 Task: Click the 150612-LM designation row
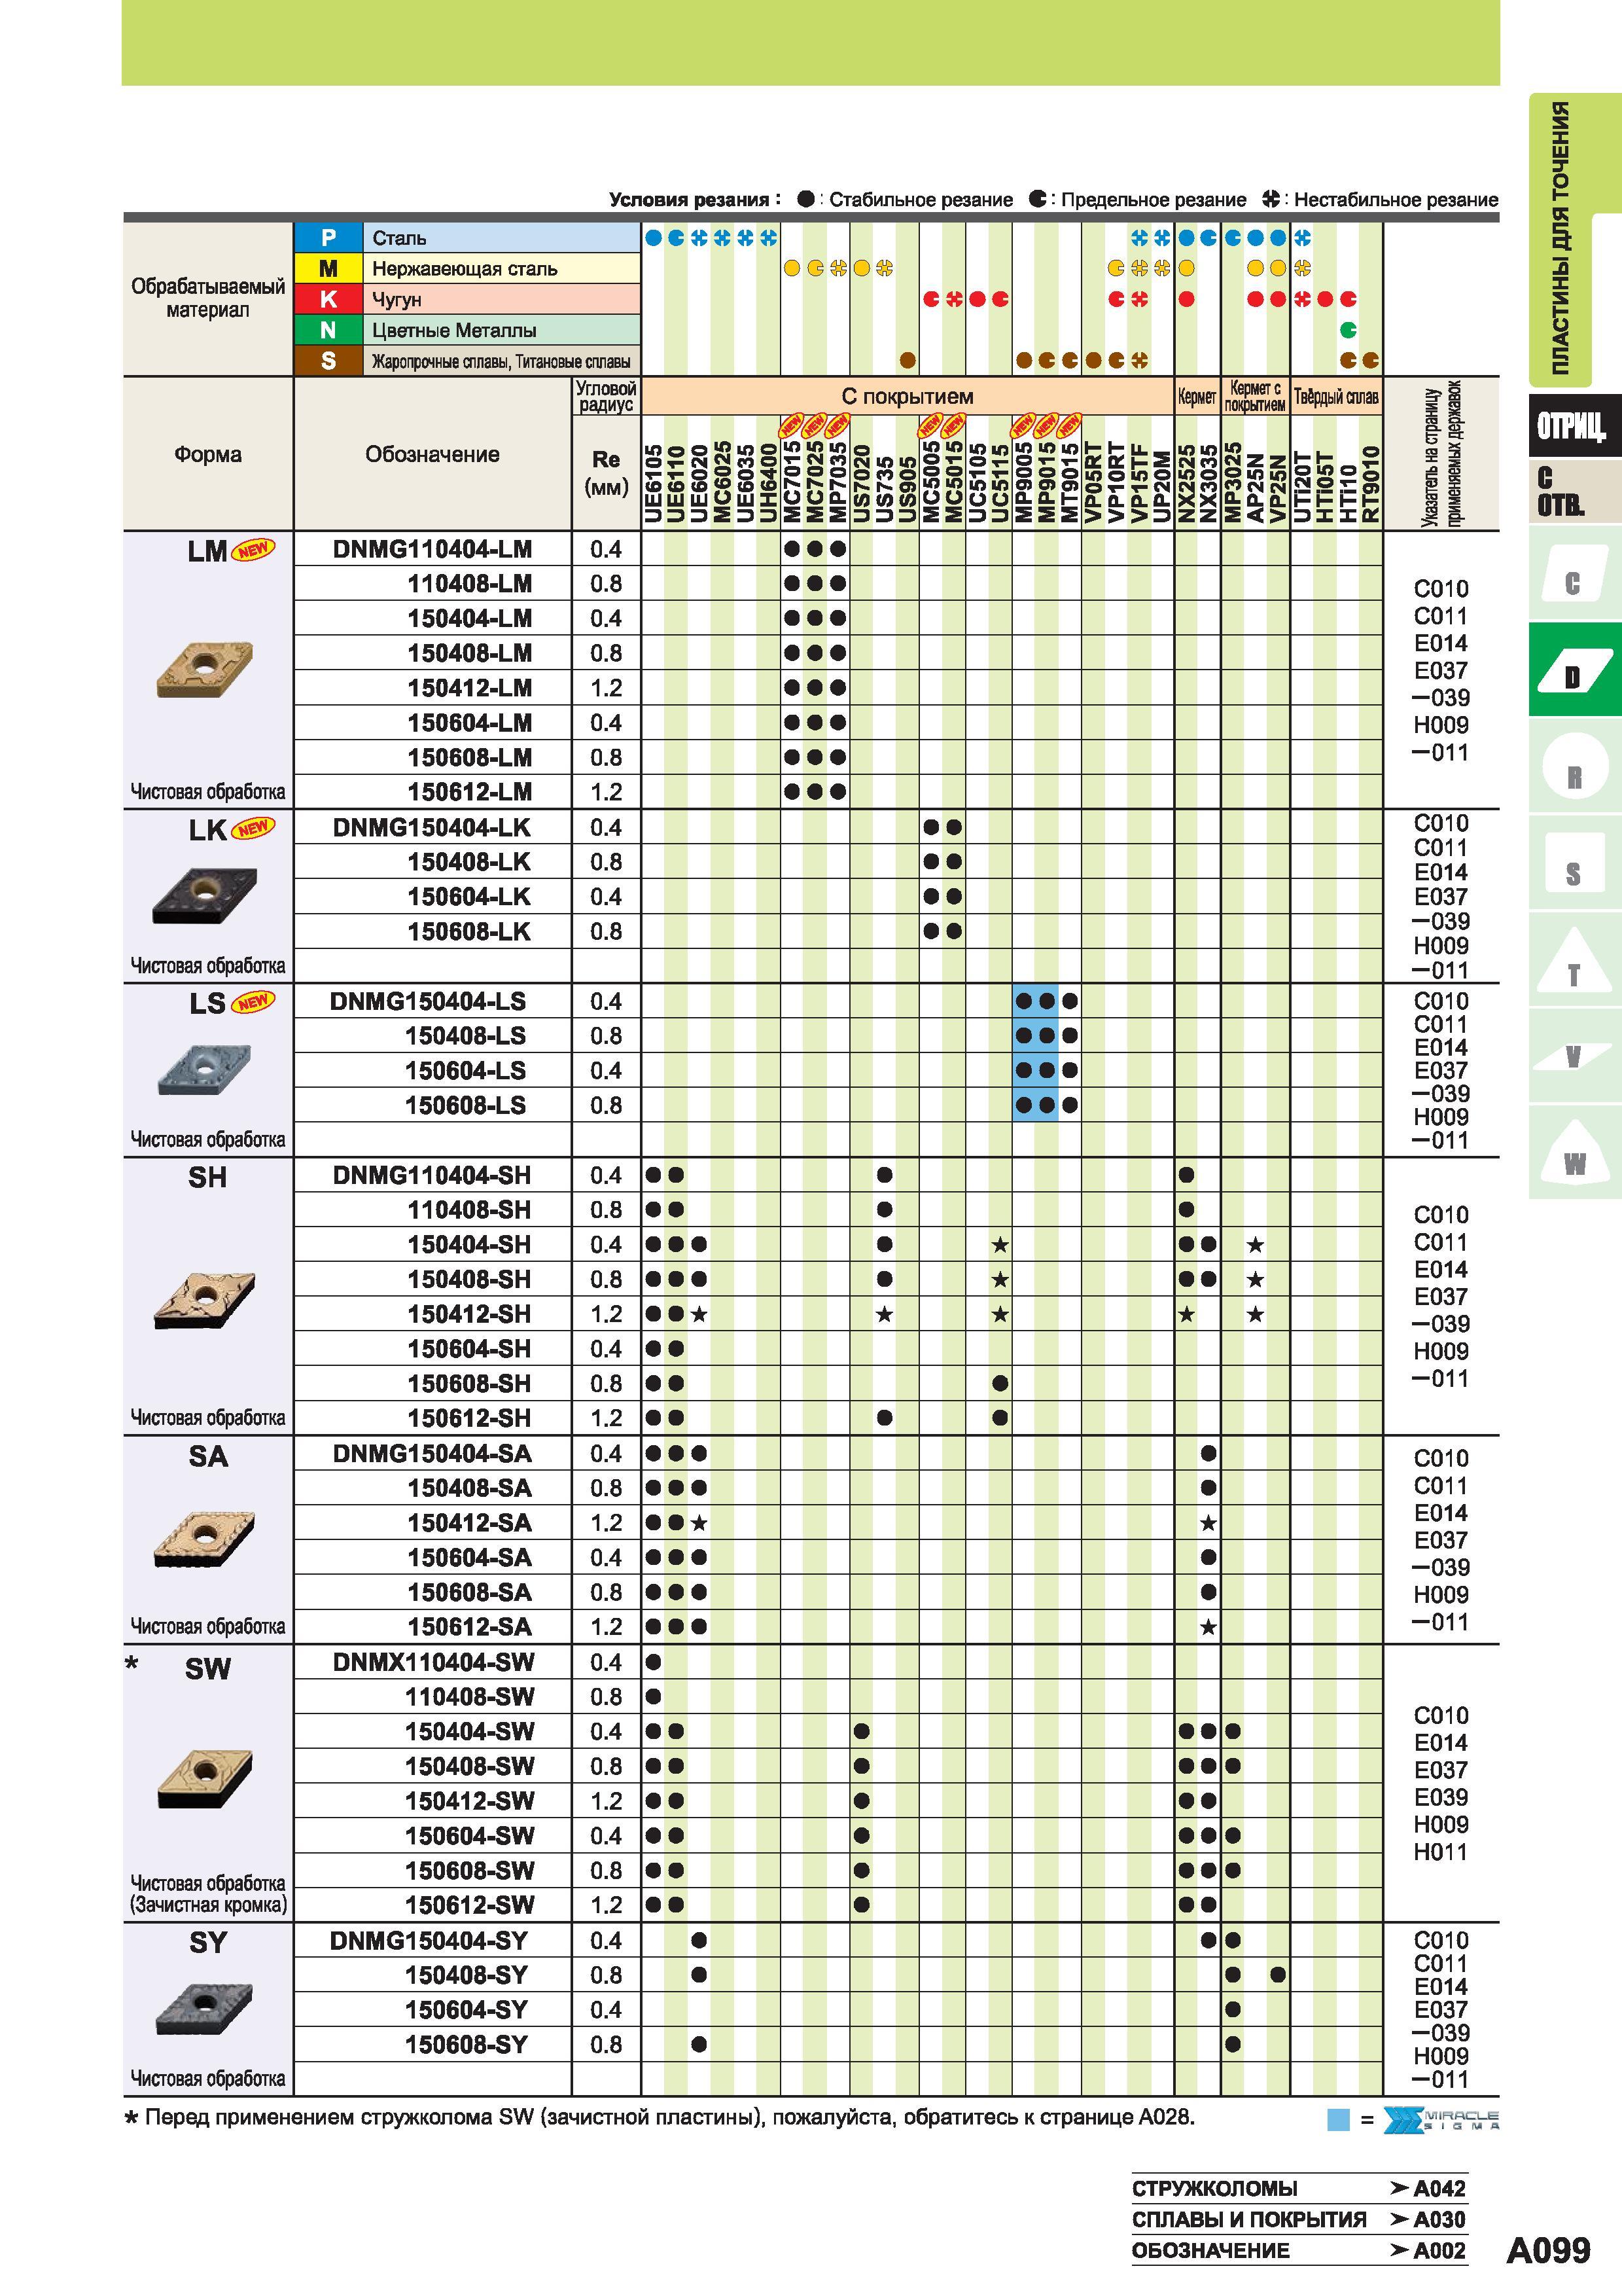[x=468, y=792]
